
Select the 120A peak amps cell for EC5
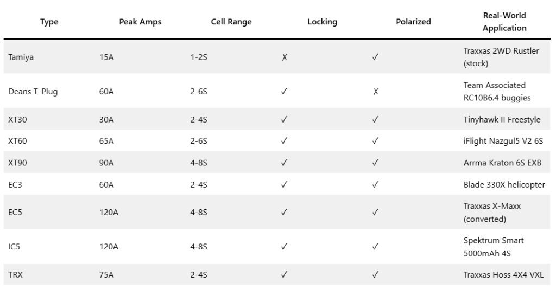[x=109, y=212]
